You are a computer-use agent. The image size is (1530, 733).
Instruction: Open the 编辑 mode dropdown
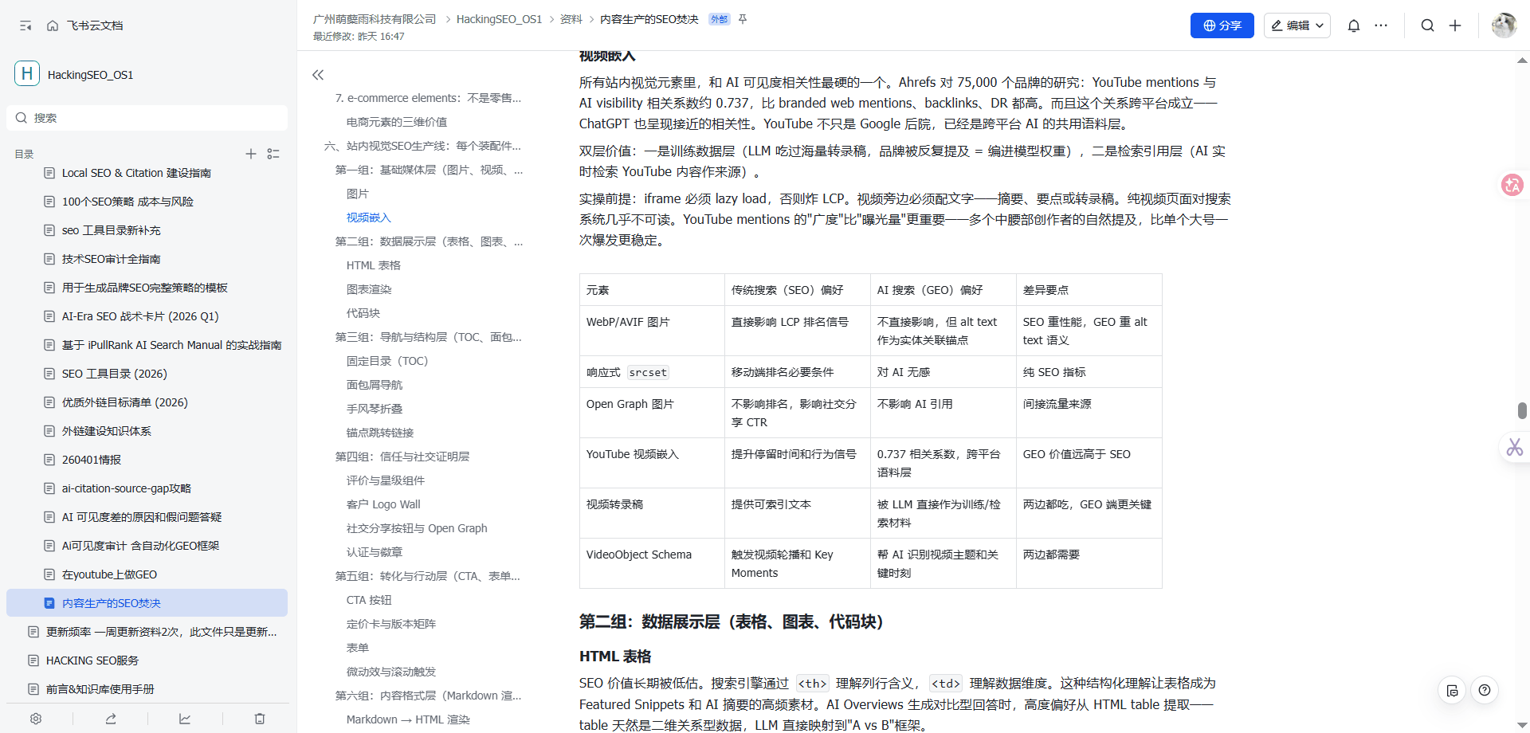[1297, 25]
